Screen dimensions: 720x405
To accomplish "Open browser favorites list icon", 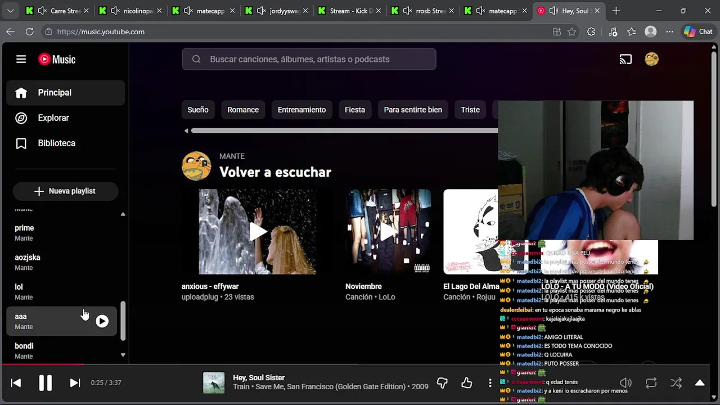I will click(632, 31).
